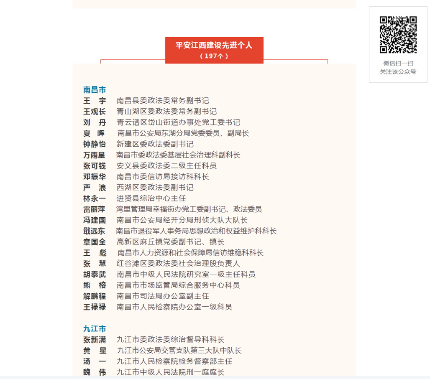
Task: Click the name 胡泰武 in the list
Action: [95, 275]
